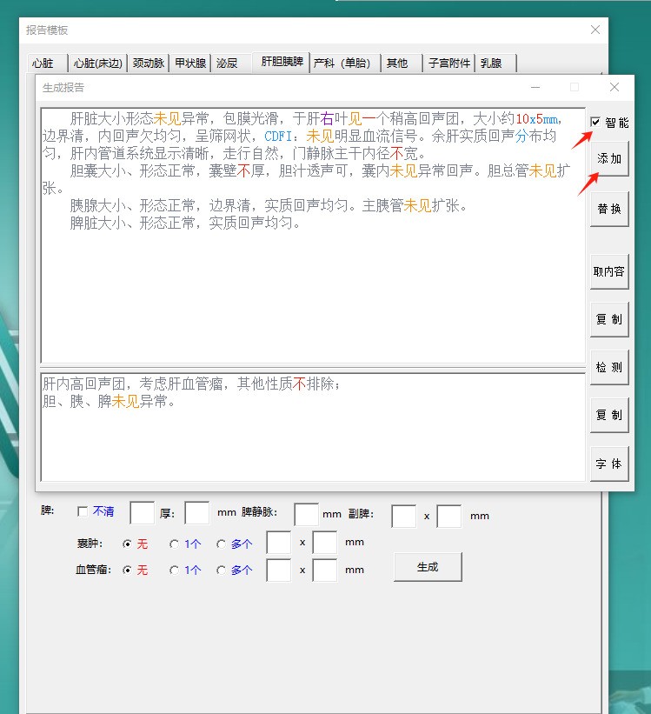Image resolution: width=651 pixels, height=714 pixels.
Task: Open the 甲状腺 tab
Action: [190, 63]
